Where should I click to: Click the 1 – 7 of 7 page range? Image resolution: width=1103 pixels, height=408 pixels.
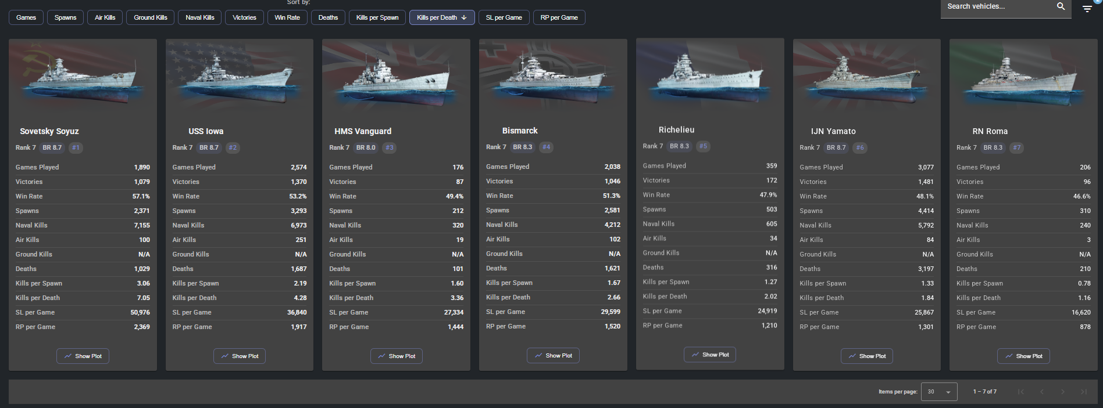pos(984,392)
